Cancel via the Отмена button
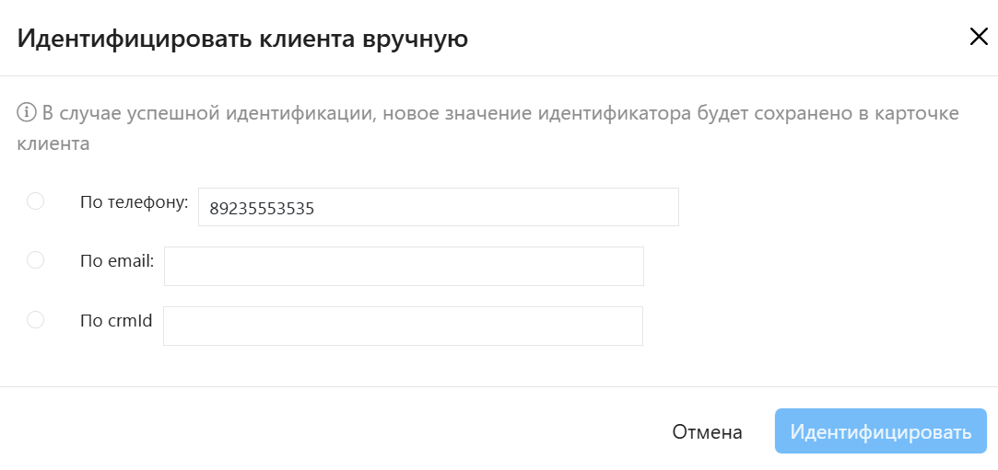 pos(707,432)
